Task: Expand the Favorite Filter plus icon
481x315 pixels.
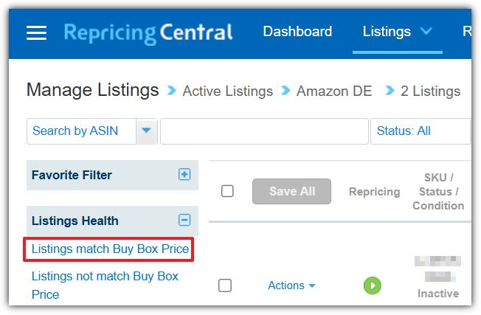Action: (x=184, y=175)
